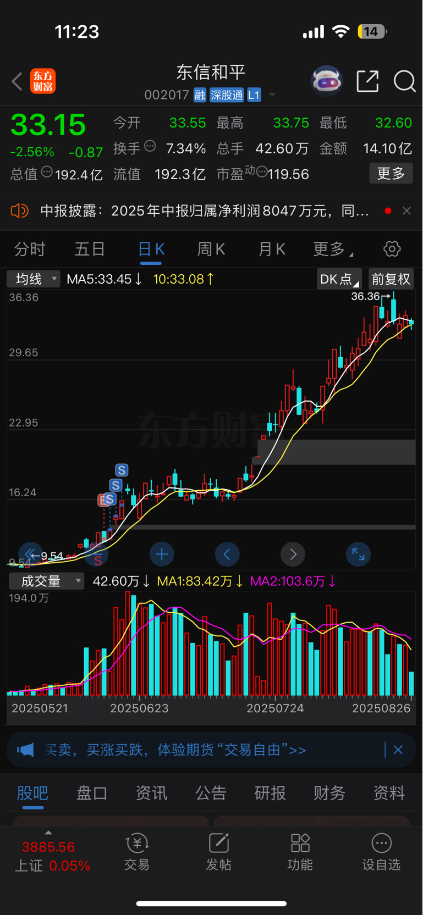The height and width of the screenshot is (915, 423).
Task: Tap the futures ad megaphone icon
Action: point(25,750)
